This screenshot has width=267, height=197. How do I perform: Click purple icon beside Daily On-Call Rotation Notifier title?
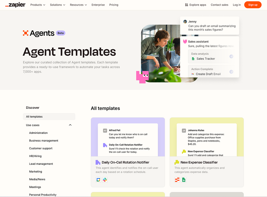pos(98,162)
